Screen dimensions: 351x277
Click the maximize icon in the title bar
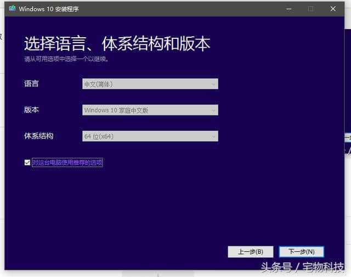[x=311, y=9]
